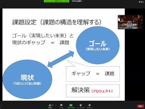Open the Chat panel icon
Image resolution: width=145 pixels, height=109 pixels.
pyautogui.click(x=61, y=105)
